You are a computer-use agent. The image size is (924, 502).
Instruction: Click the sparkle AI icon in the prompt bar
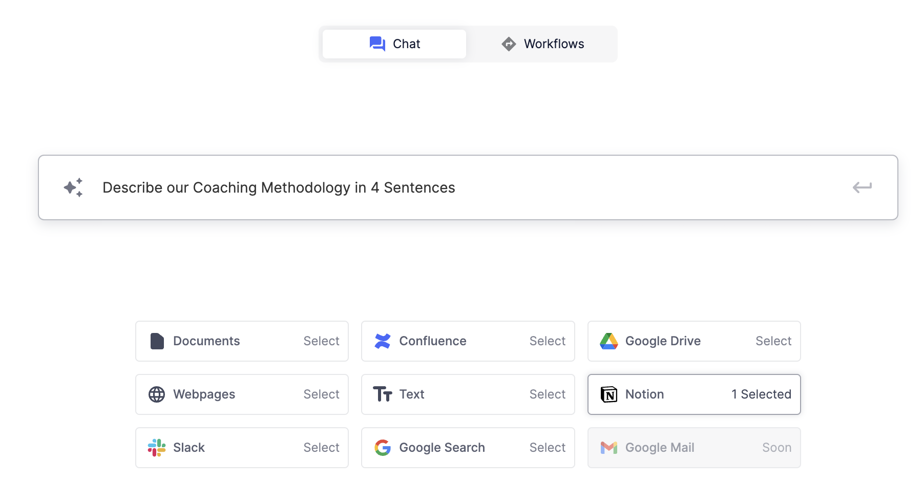coord(73,187)
